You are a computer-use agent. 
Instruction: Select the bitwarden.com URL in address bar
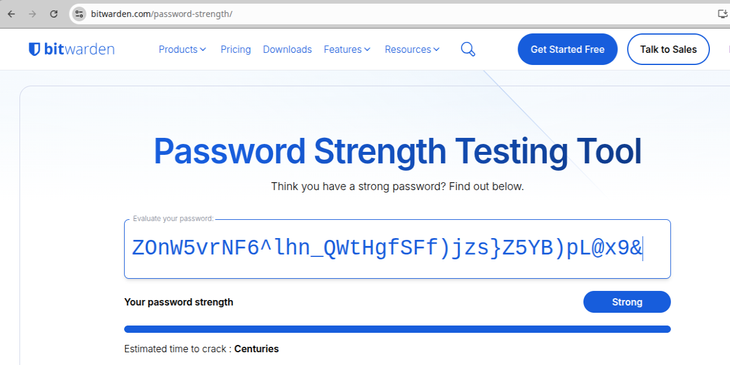pyautogui.click(x=162, y=13)
